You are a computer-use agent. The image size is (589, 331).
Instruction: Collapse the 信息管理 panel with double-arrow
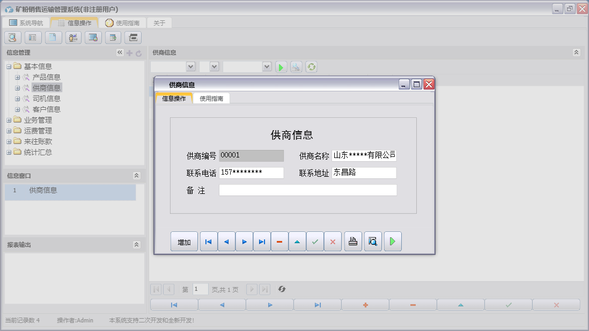click(120, 52)
